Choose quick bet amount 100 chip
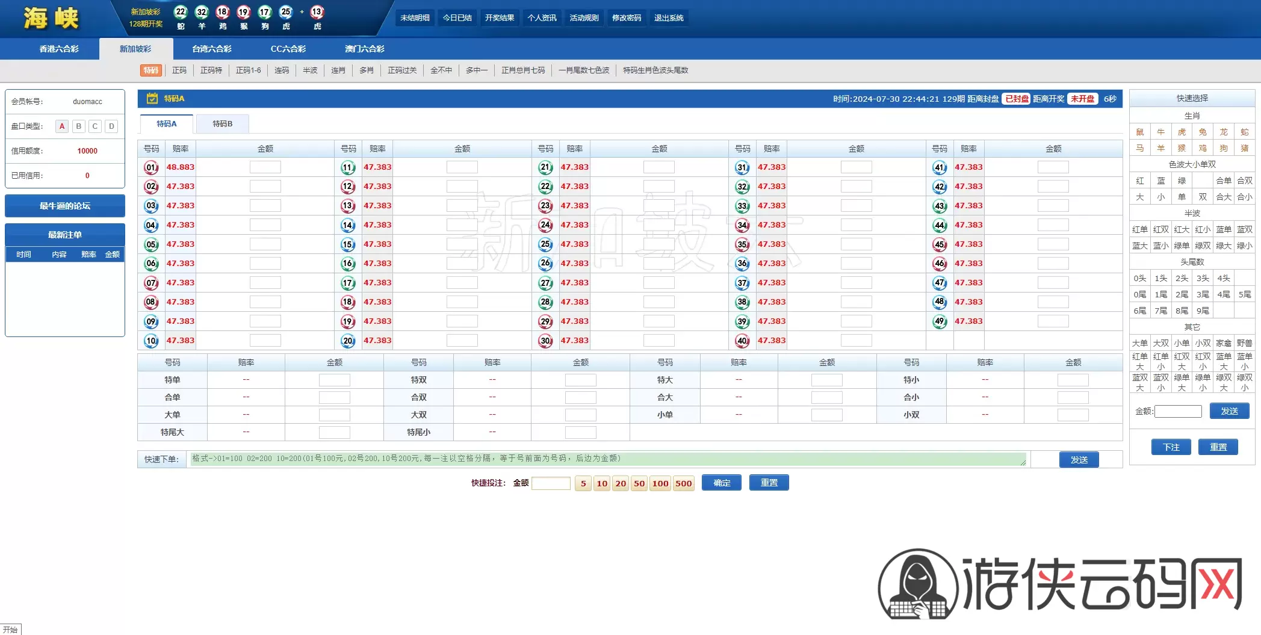 (x=660, y=483)
